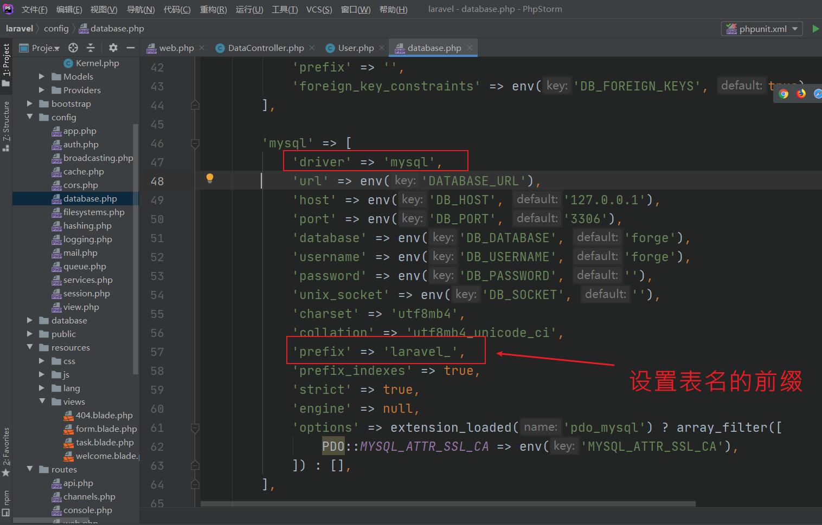Click the laravel breadcrumb
822x525 pixels.
tap(20, 28)
